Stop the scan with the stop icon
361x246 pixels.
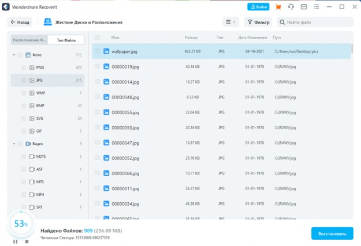click(27, 241)
